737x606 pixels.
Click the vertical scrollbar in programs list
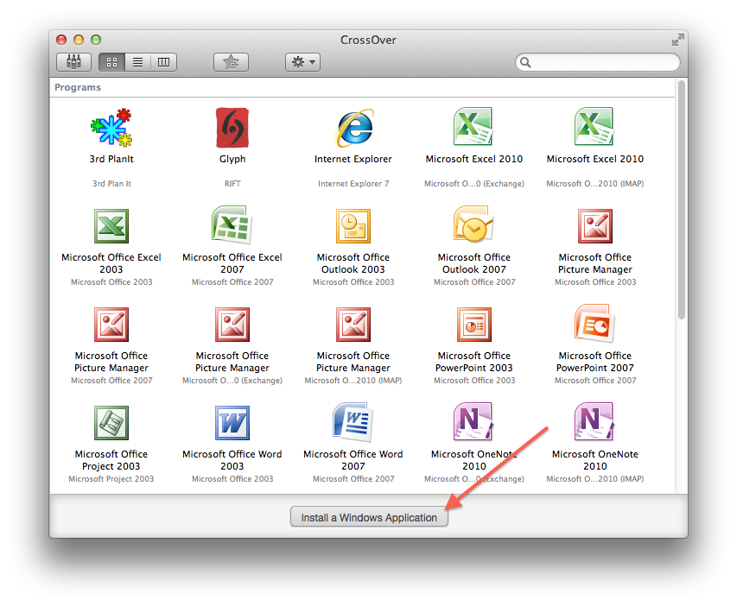pos(681,199)
